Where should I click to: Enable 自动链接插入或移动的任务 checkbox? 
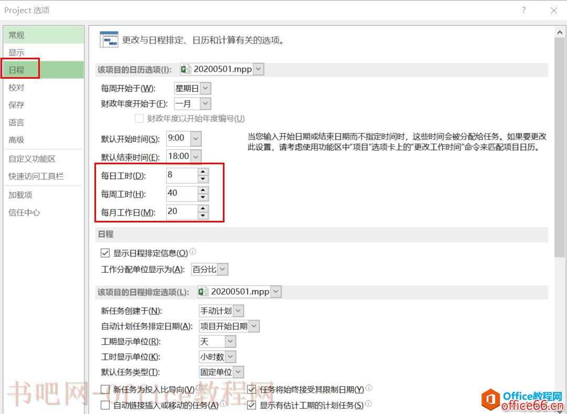coord(105,405)
